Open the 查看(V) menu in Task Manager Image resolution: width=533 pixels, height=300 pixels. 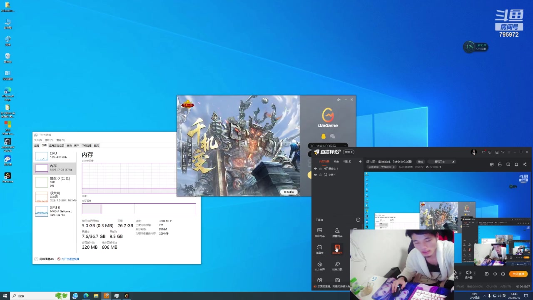pos(60,140)
